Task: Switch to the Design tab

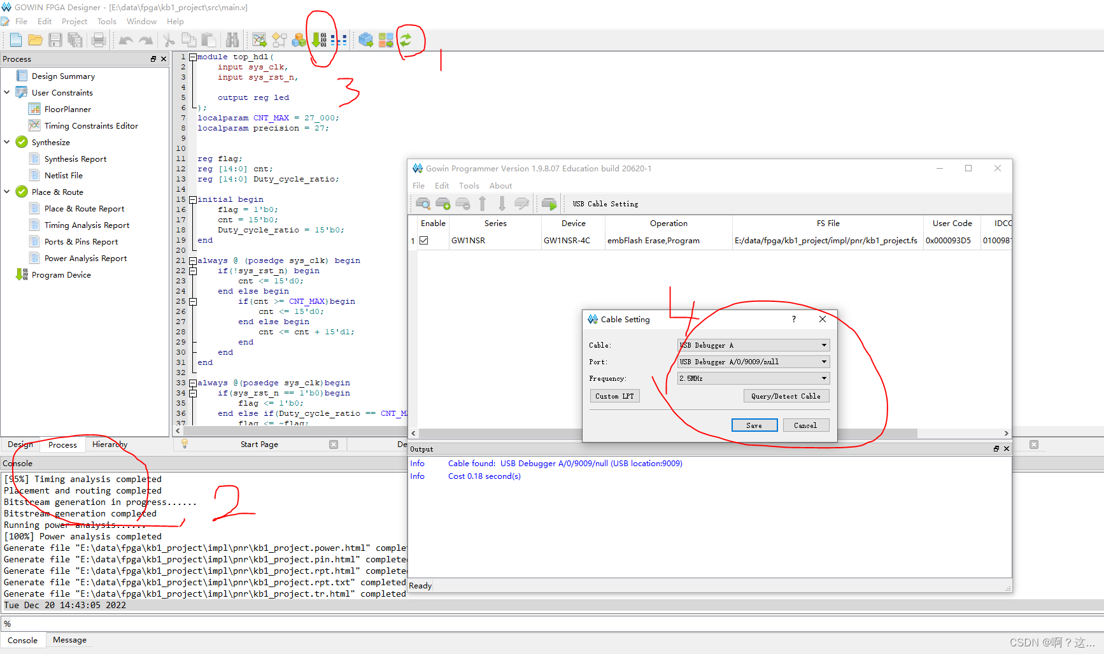Action: coord(20,444)
